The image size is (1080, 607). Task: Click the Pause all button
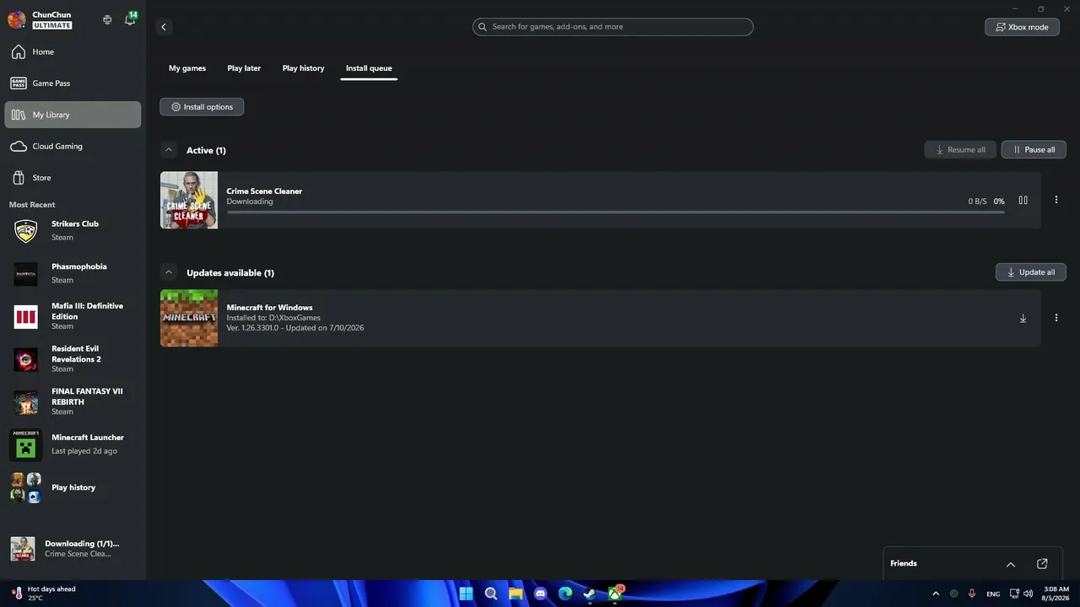tap(1034, 150)
